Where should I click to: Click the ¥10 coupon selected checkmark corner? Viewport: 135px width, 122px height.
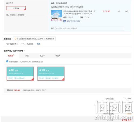63,79
